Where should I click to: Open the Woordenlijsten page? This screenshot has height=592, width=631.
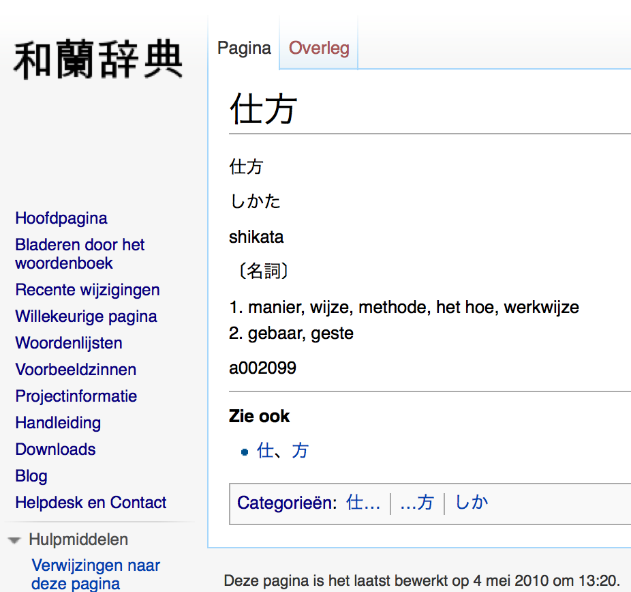pos(69,343)
